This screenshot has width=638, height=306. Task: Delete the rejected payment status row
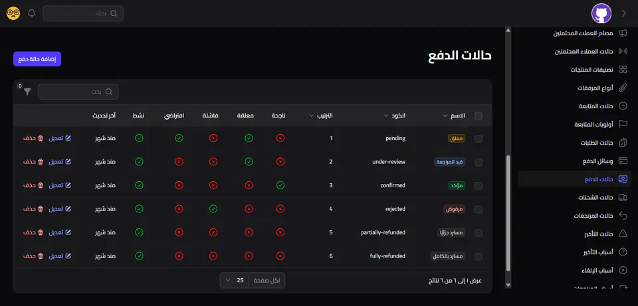33,209
